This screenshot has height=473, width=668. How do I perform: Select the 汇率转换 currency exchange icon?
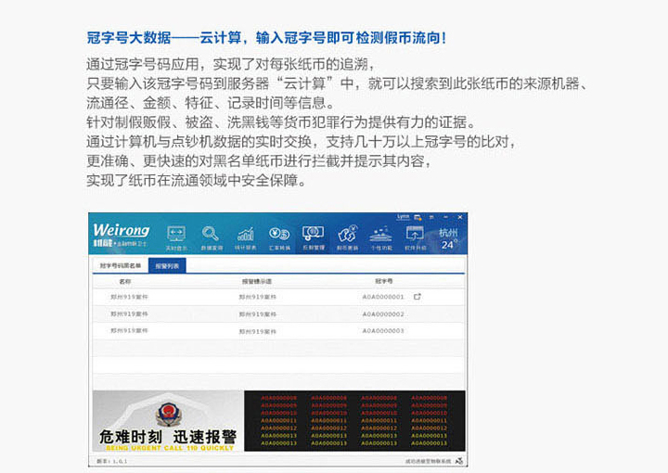pos(279,237)
